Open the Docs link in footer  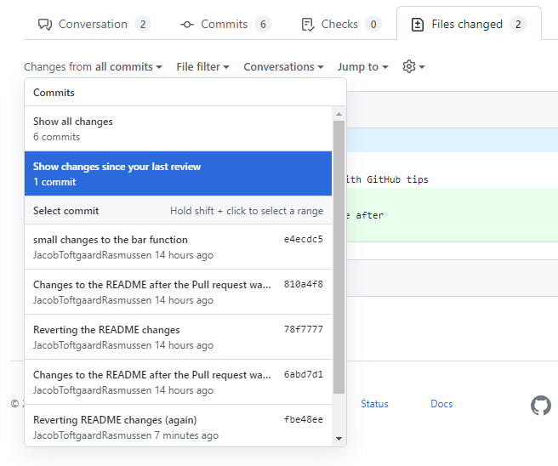coord(441,404)
